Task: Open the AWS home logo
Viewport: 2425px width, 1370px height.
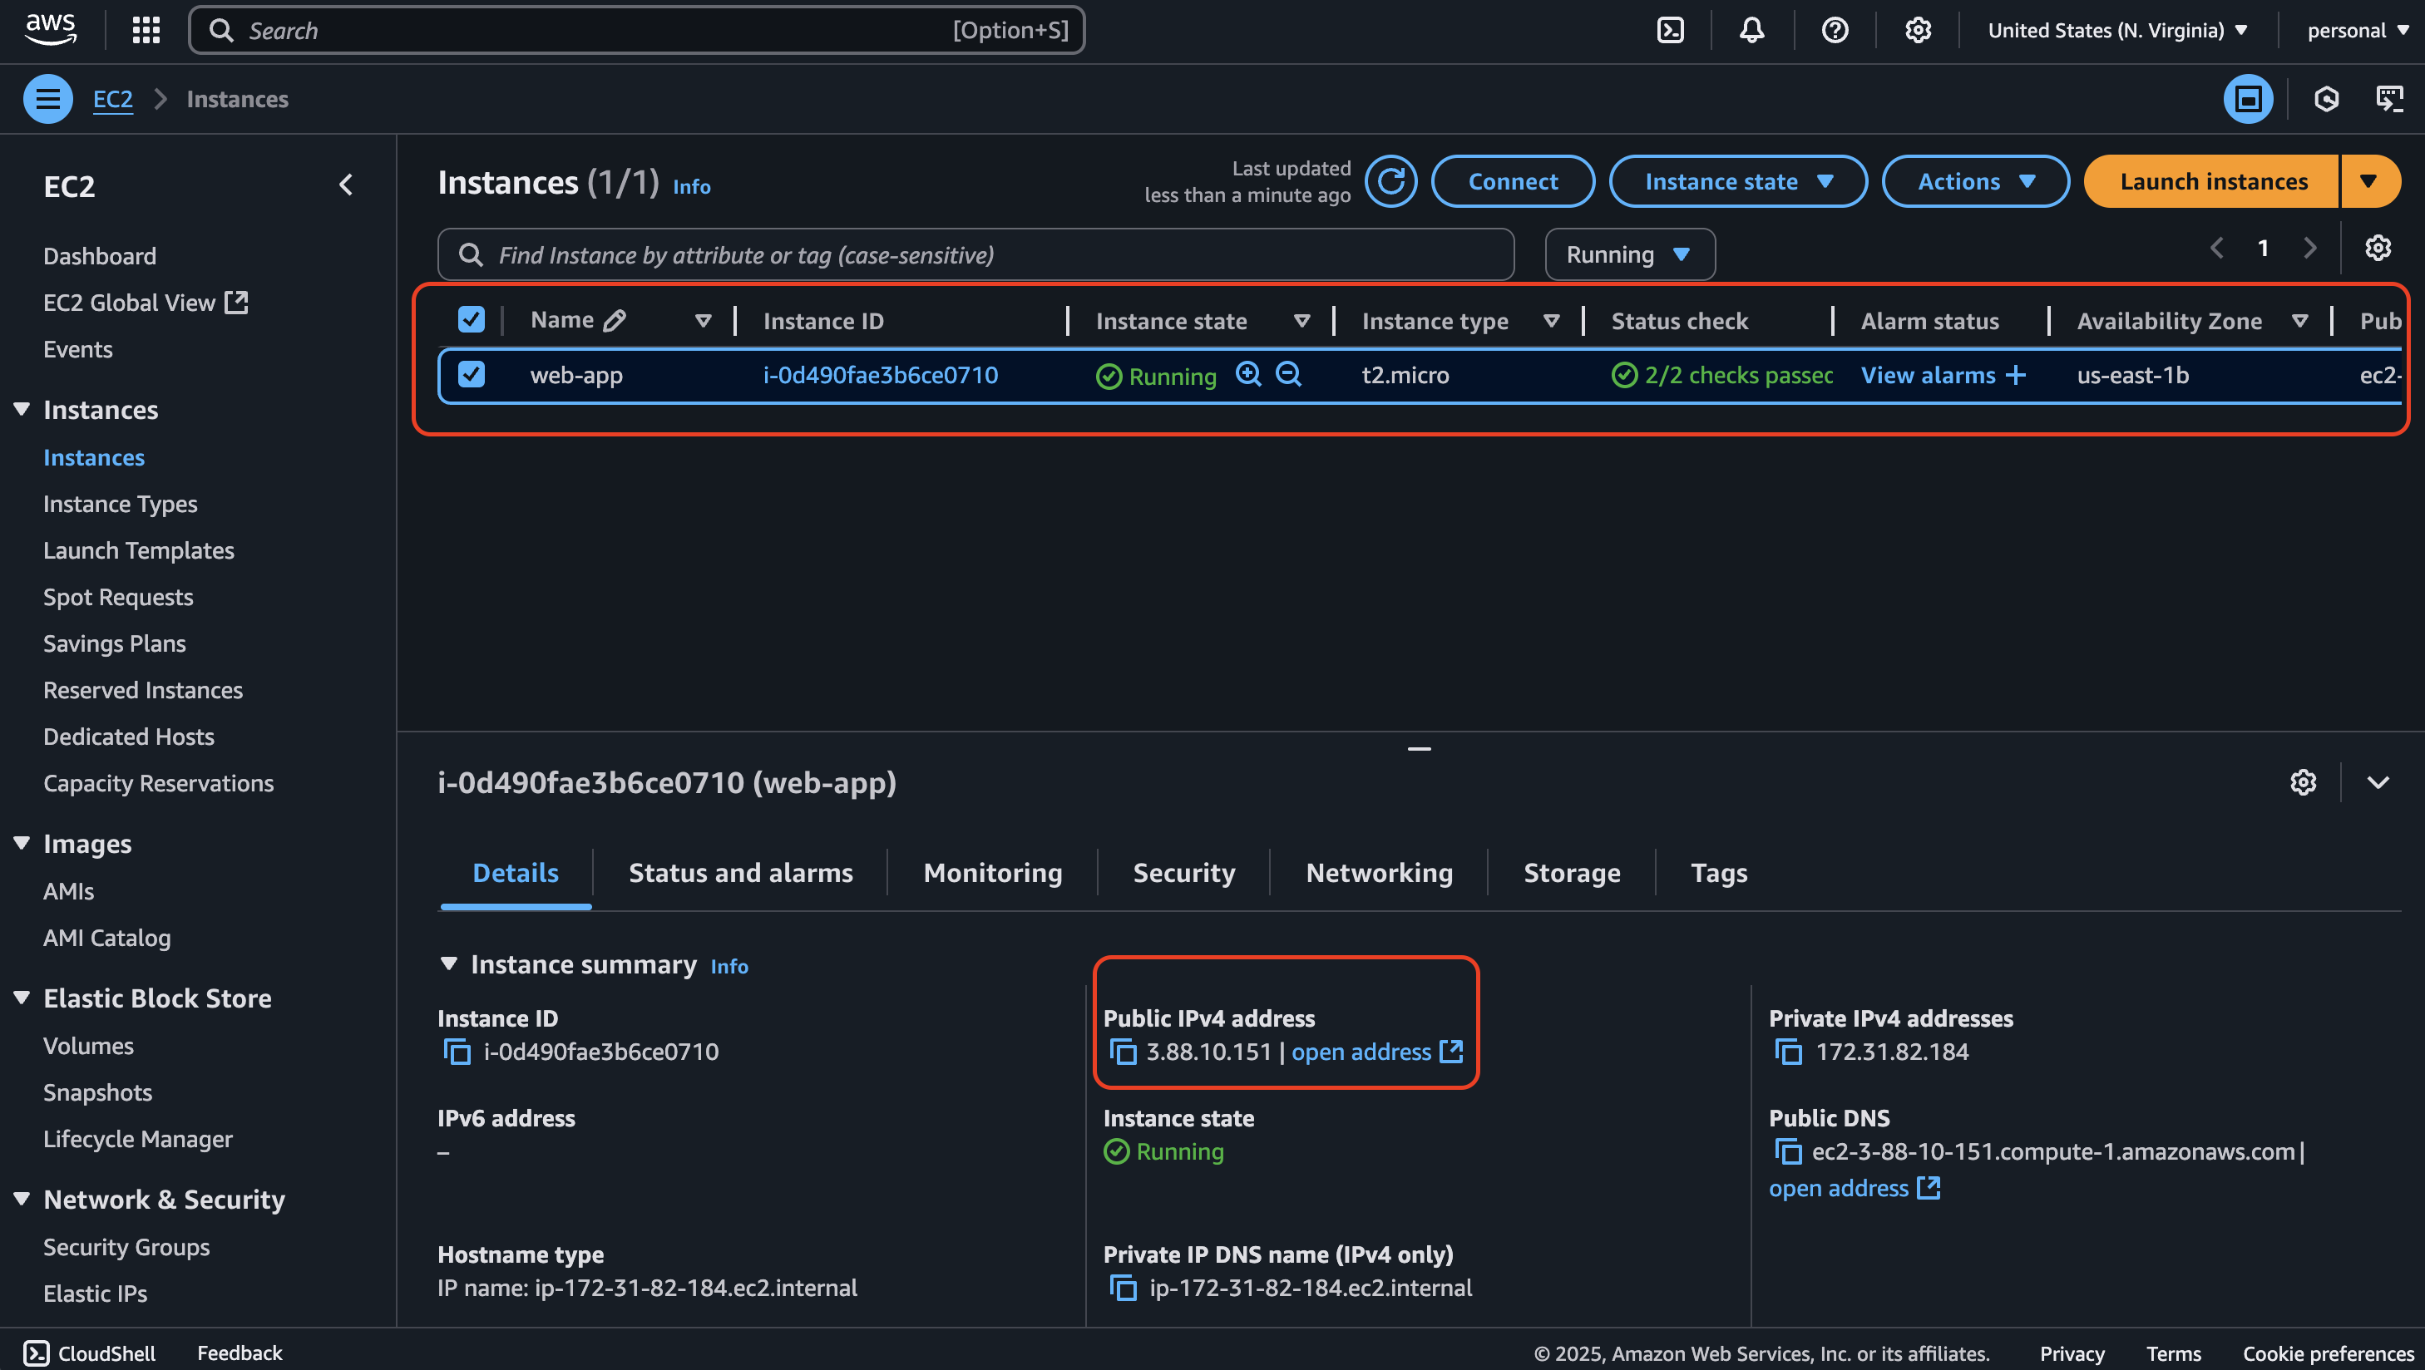Action: [51, 30]
